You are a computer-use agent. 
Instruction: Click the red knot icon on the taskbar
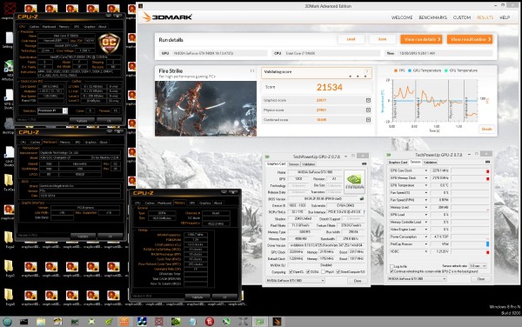159,322
